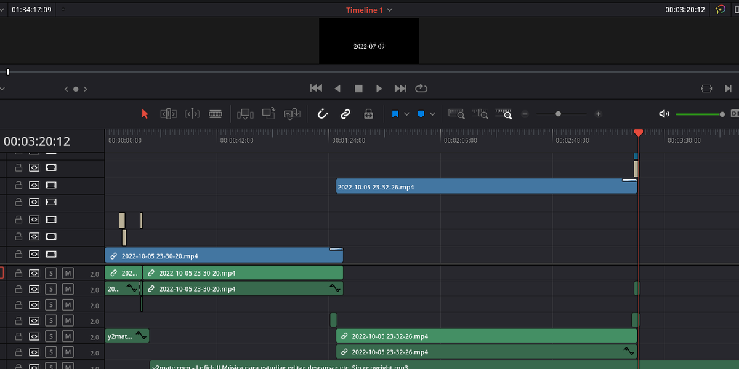Click the Full Extent Zoom icon

[x=456, y=114]
